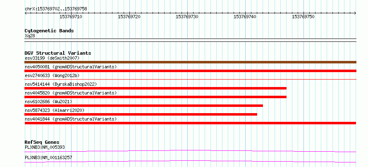This screenshot has height=167, width=368.
Task: Click the nsv6102686 (Wu2021) label
Action: click(x=48, y=102)
